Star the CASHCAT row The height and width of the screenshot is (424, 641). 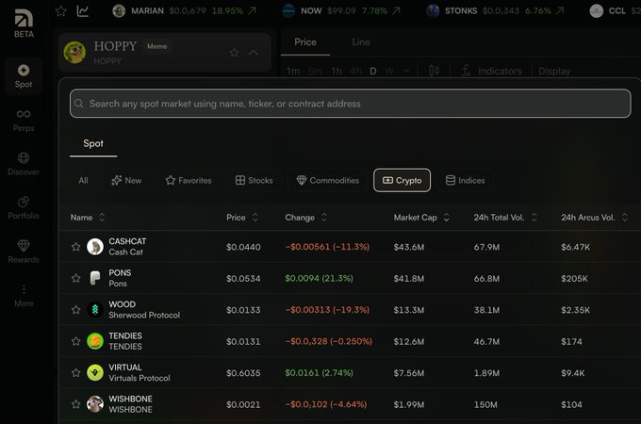(76, 247)
